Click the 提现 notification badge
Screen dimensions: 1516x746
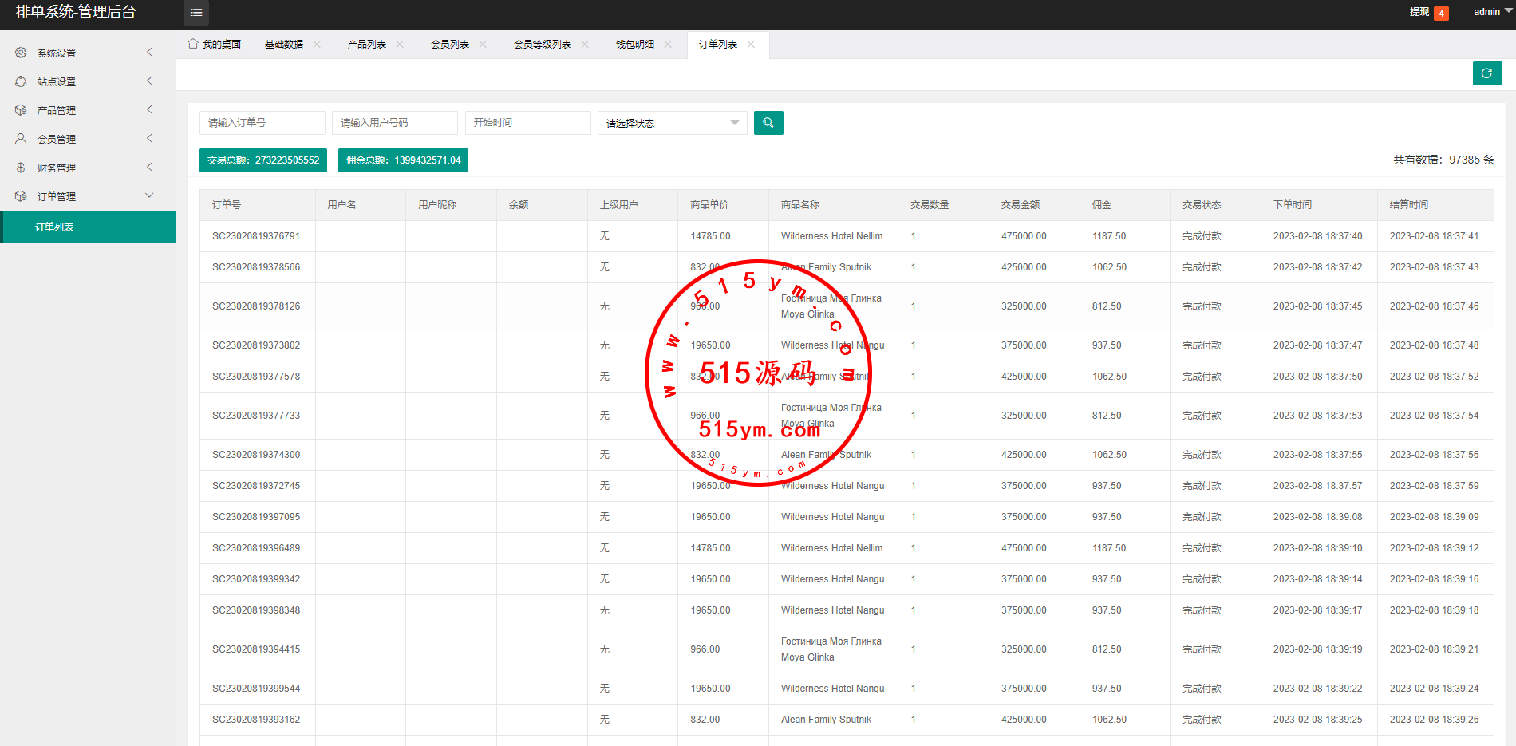tap(1441, 13)
